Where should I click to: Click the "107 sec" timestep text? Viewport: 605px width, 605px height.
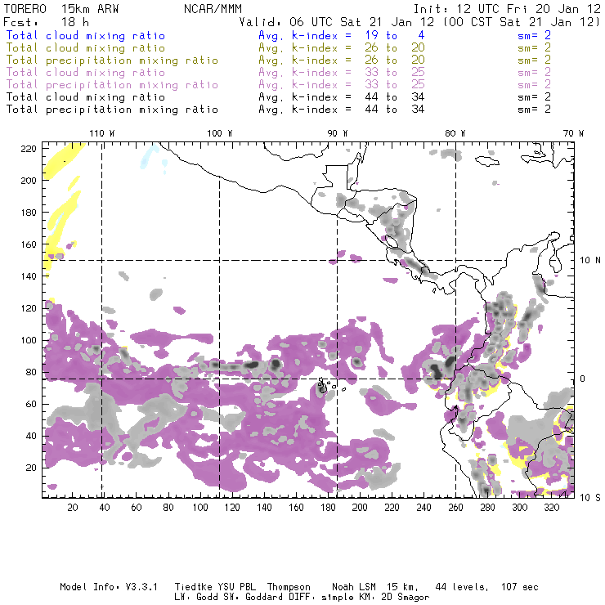520,587
